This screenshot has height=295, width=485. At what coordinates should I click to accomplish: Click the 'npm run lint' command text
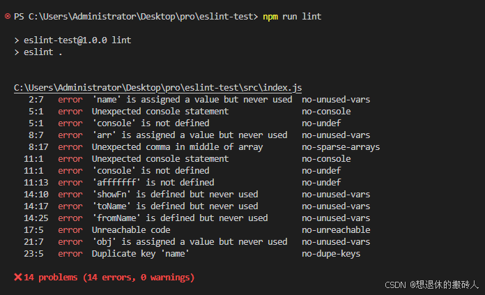(x=292, y=17)
